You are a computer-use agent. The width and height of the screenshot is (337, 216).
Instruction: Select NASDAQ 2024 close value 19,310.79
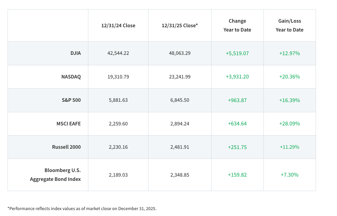[118, 76]
